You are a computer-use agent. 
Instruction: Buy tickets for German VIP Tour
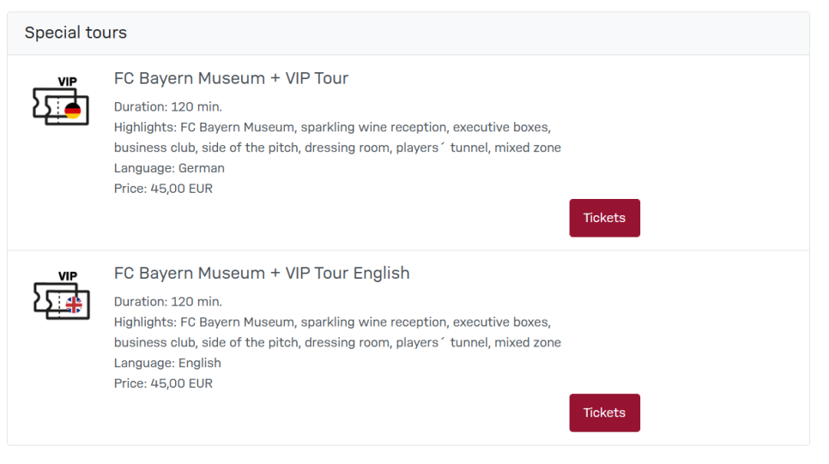[x=604, y=218]
